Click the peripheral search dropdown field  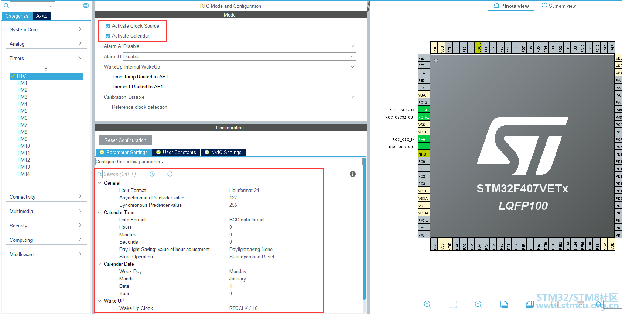pyautogui.click(x=33, y=6)
